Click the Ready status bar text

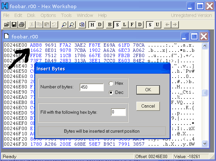10,156
